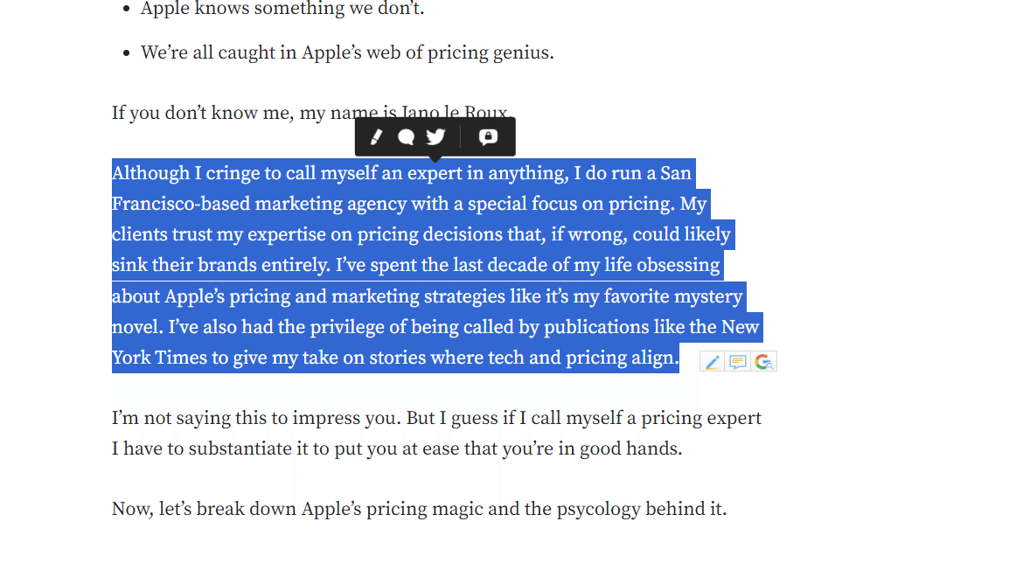The width and height of the screenshot is (1009, 563).
Task: Add a private note with lock icon
Action: (x=489, y=137)
